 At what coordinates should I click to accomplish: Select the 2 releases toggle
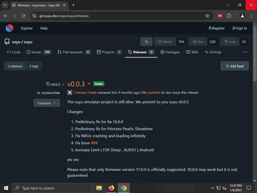tap(15, 66)
